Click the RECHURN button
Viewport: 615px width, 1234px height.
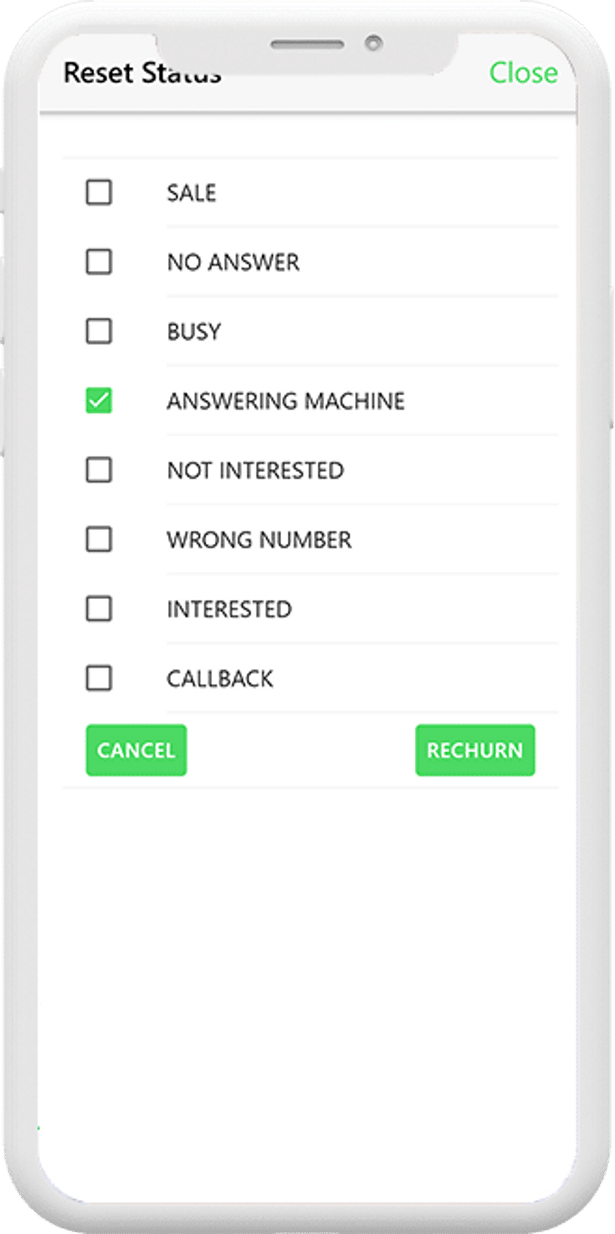(475, 750)
